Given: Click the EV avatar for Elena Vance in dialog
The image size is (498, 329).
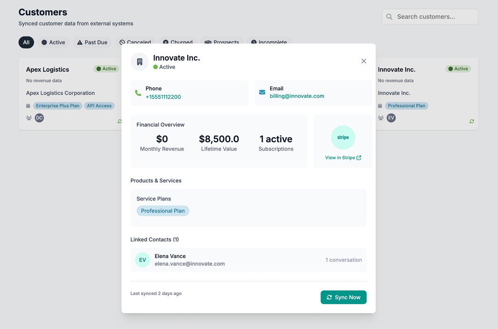Looking at the screenshot, I should (x=142, y=260).
